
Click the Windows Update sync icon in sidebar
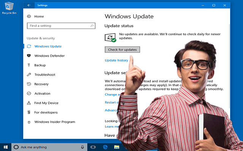29,46
